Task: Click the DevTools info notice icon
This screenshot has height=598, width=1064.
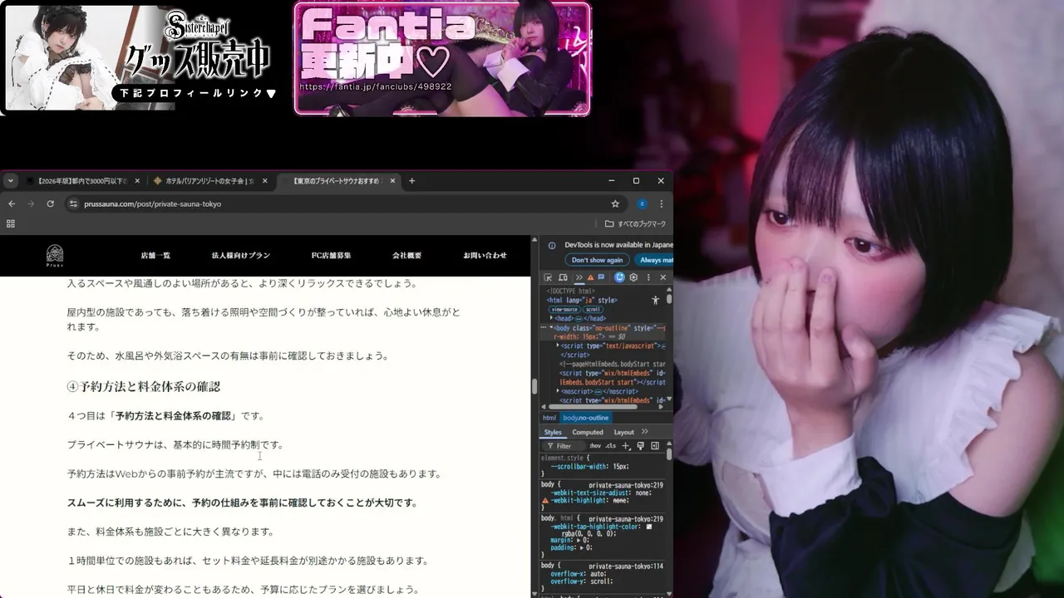Action: [552, 245]
